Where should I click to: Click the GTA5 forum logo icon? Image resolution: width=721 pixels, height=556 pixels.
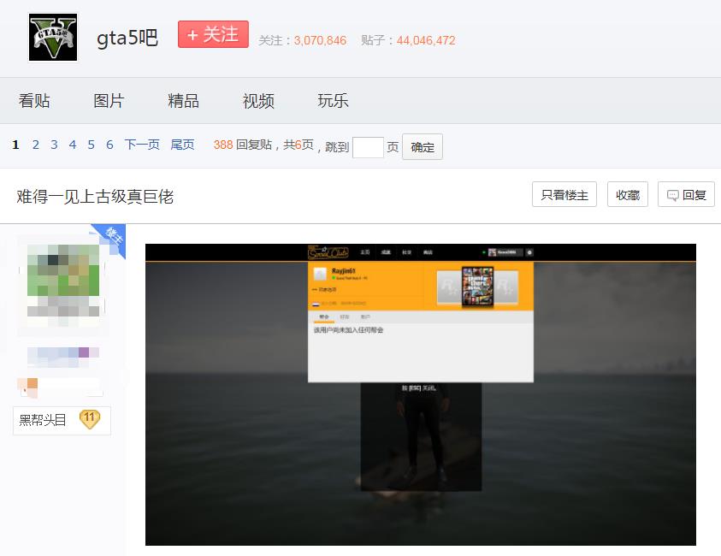point(53,38)
